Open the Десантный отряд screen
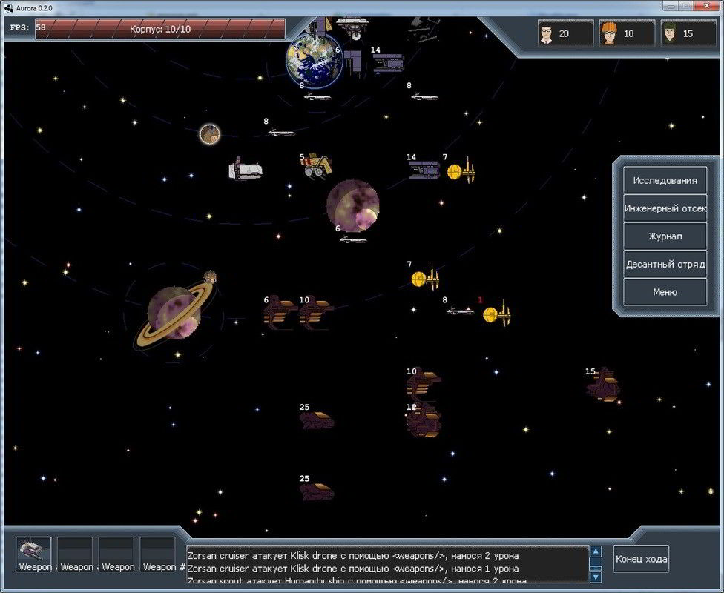The height and width of the screenshot is (593, 724). tap(665, 264)
